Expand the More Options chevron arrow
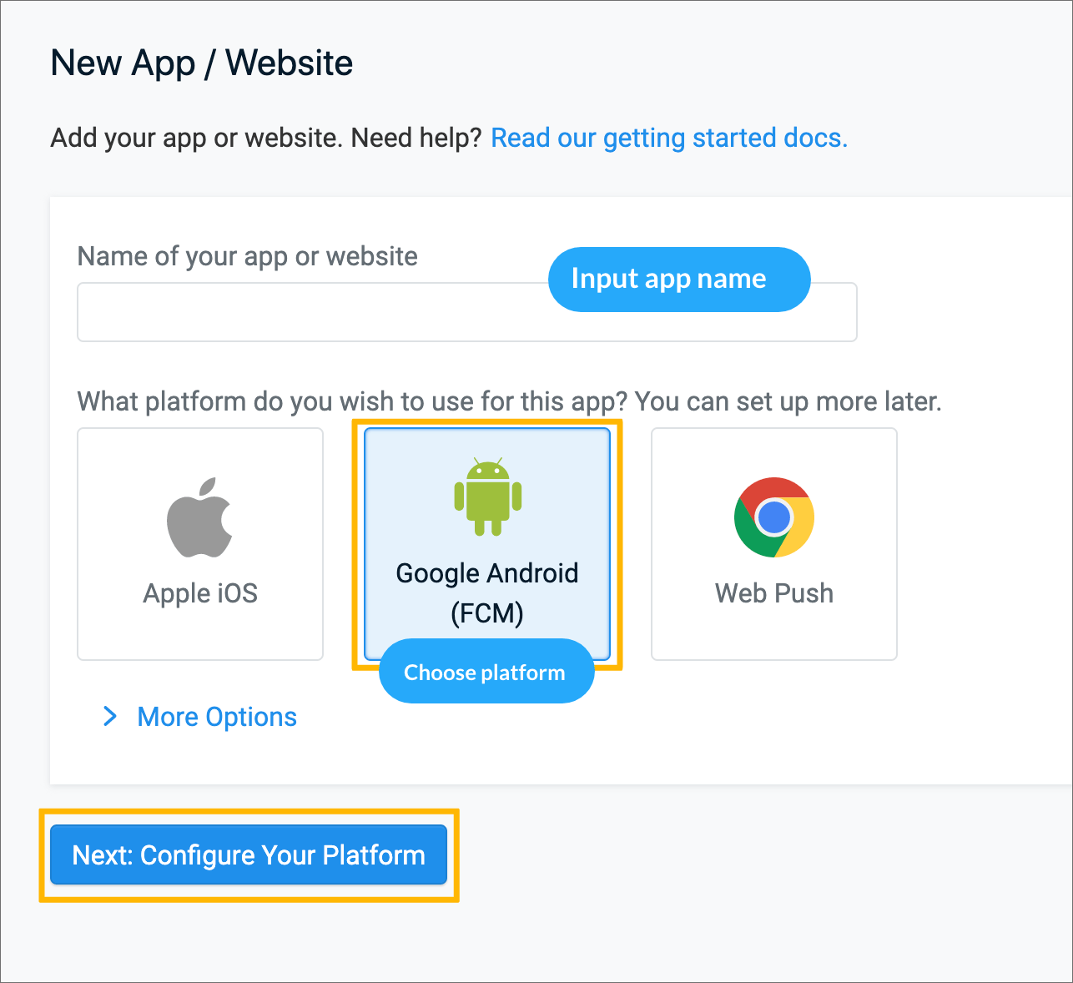The image size is (1073, 983). pos(109,716)
